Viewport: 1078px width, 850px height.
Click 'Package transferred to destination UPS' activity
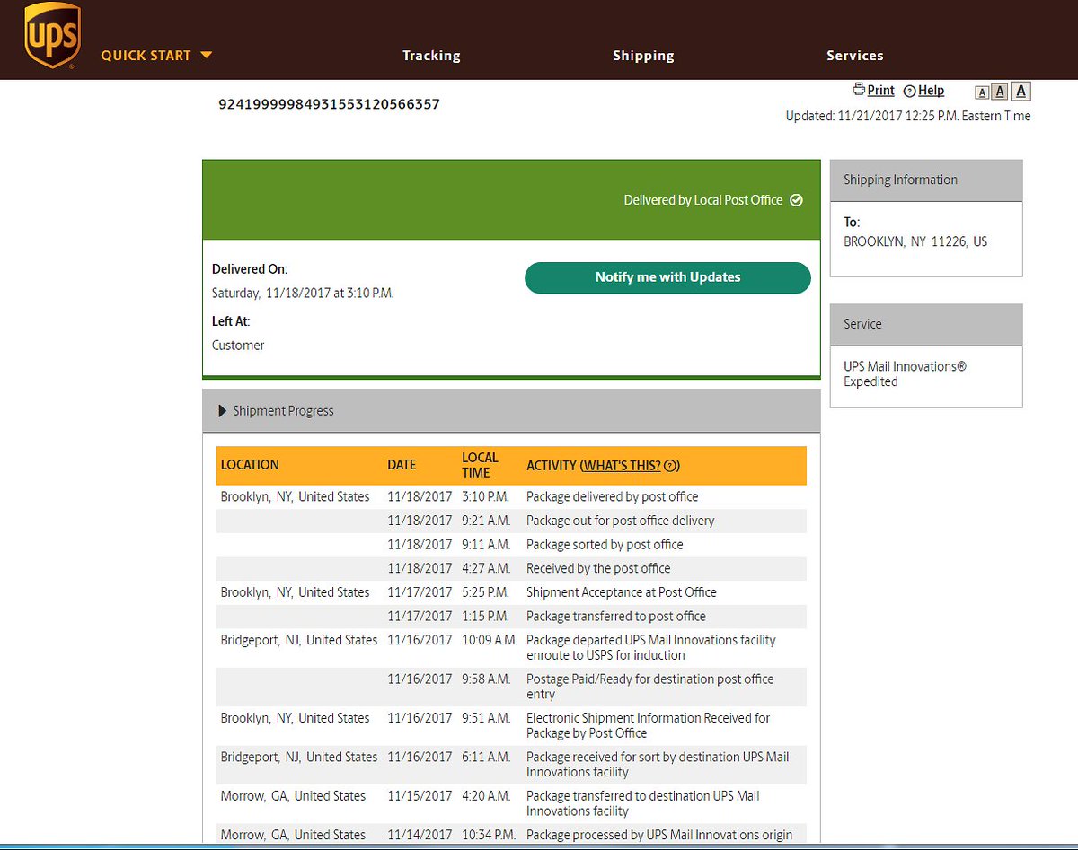tap(643, 803)
